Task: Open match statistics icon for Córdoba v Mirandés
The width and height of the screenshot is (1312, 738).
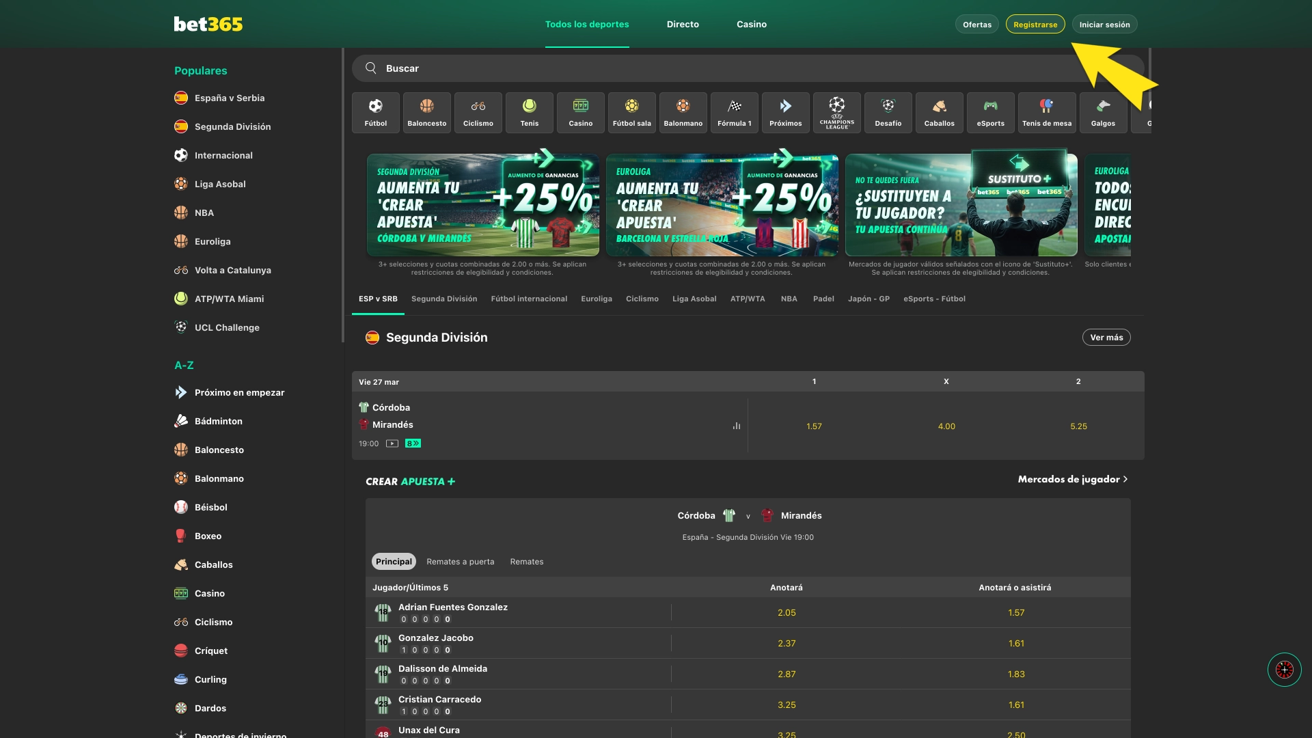Action: (736, 426)
